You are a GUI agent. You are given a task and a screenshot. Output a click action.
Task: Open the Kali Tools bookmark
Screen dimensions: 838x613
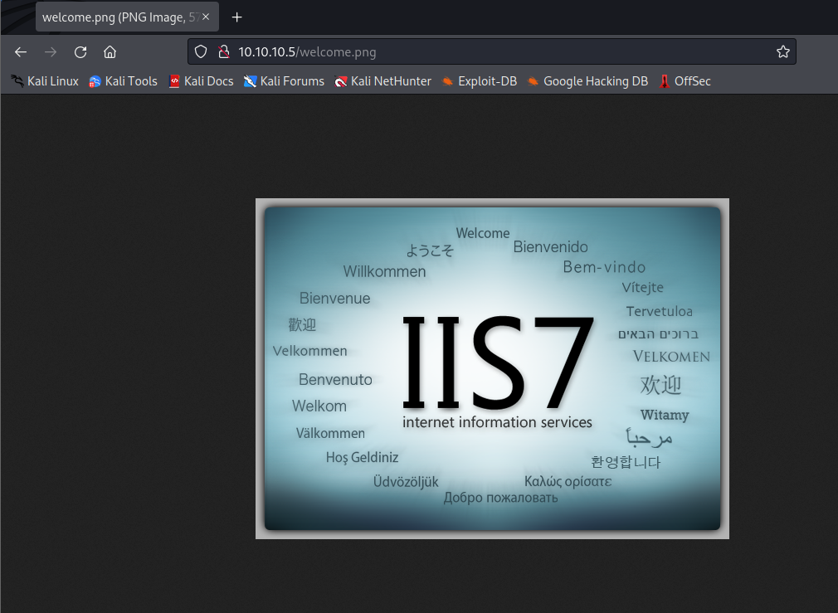(x=123, y=81)
